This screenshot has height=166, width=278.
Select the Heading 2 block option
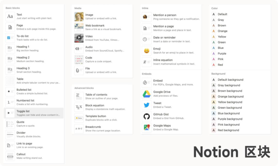tap(33, 59)
